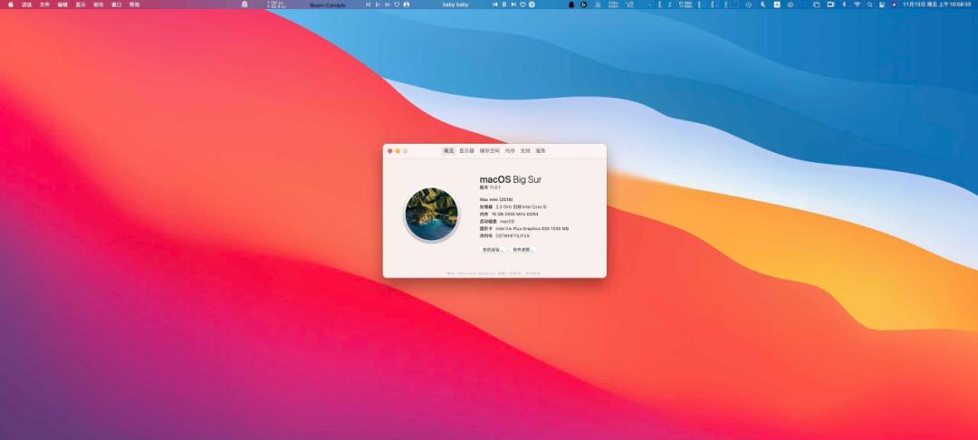Click the 系统报告... button
Image resolution: width=978 pixels, height=440 pixels.
coord(492,249)
